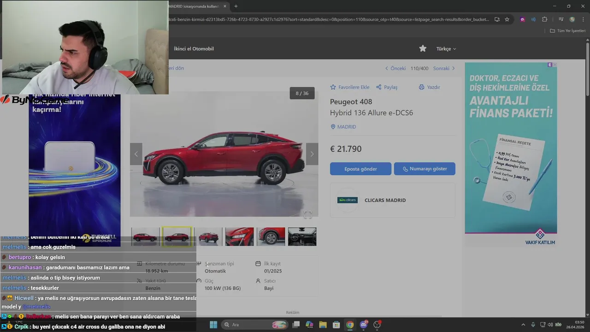Viewport: 590px width, 332px height.
Task: Go to the previous listing (Önceki)
Action: [395, 68]
